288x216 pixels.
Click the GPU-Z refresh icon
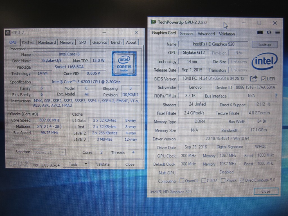[x=269, y=33]
